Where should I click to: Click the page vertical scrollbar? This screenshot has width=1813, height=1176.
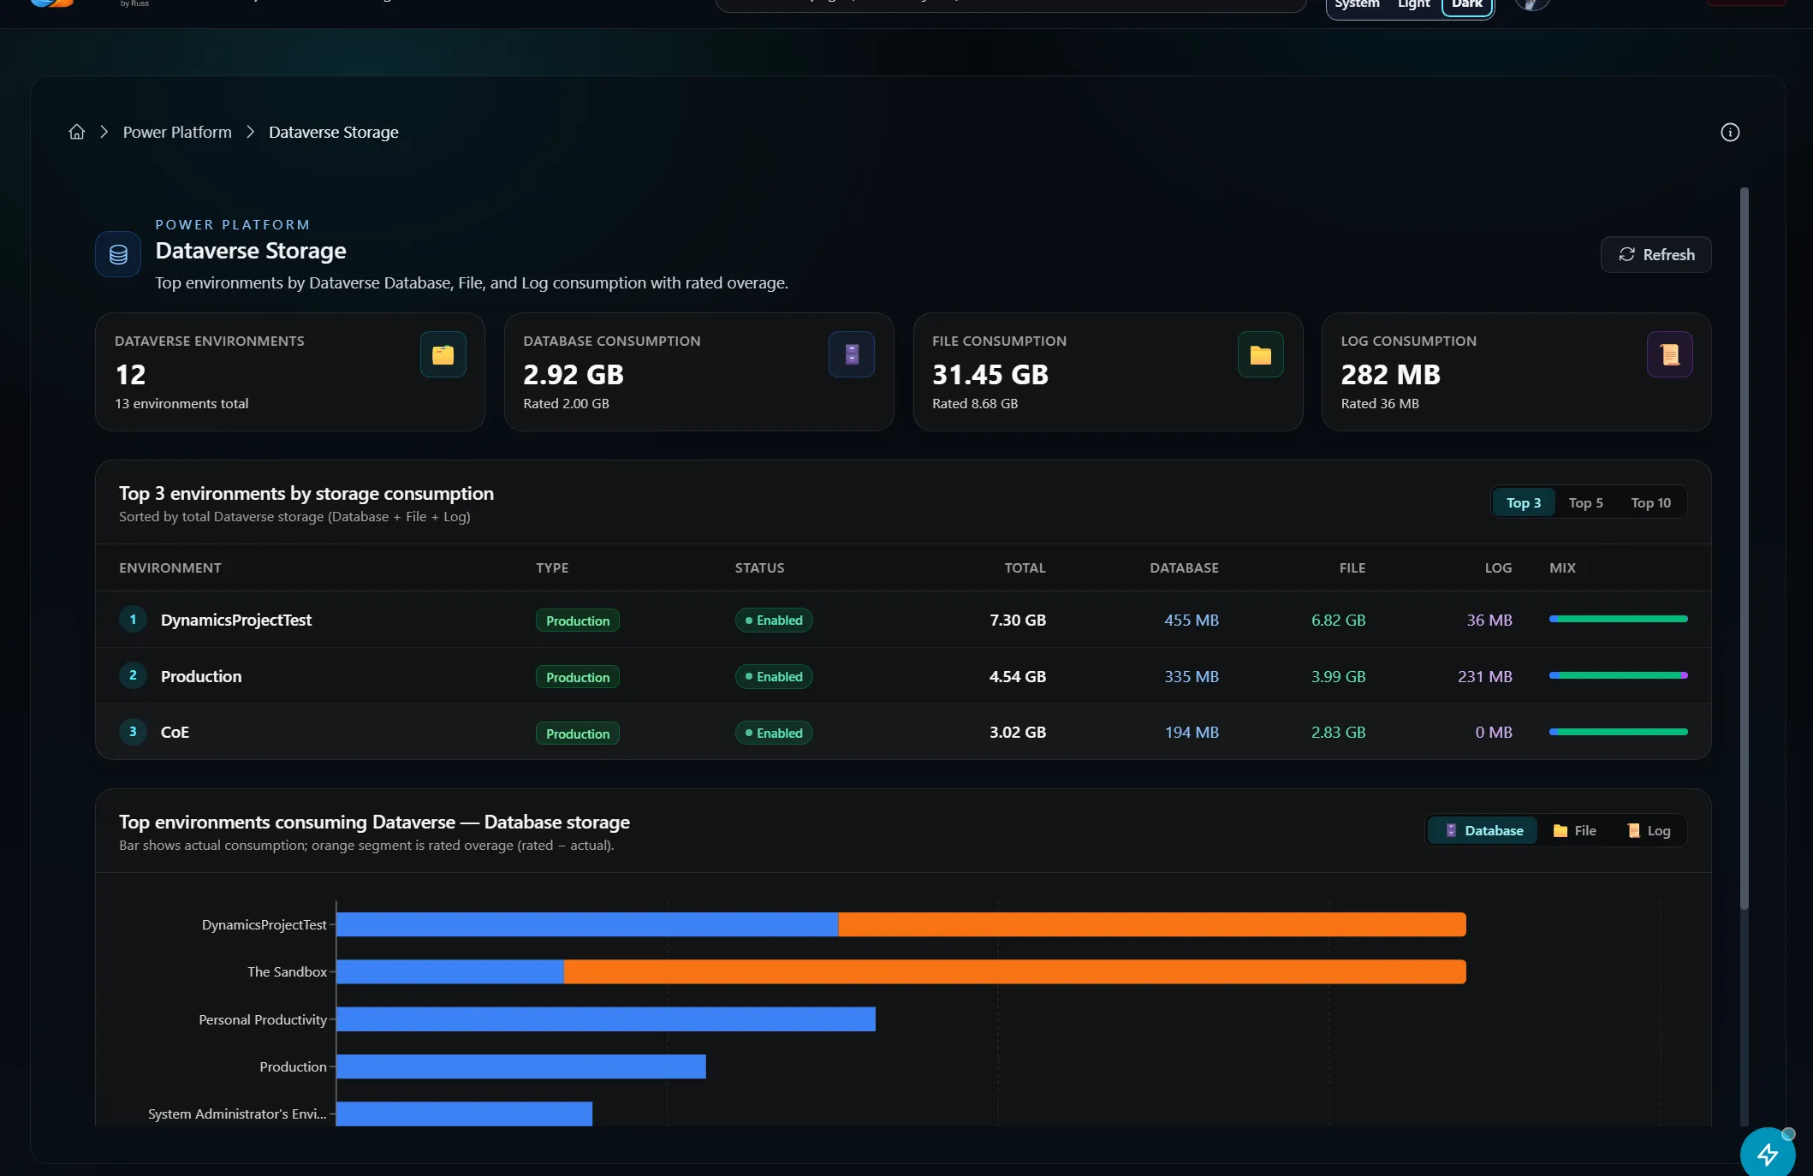tap(1745, 548)
